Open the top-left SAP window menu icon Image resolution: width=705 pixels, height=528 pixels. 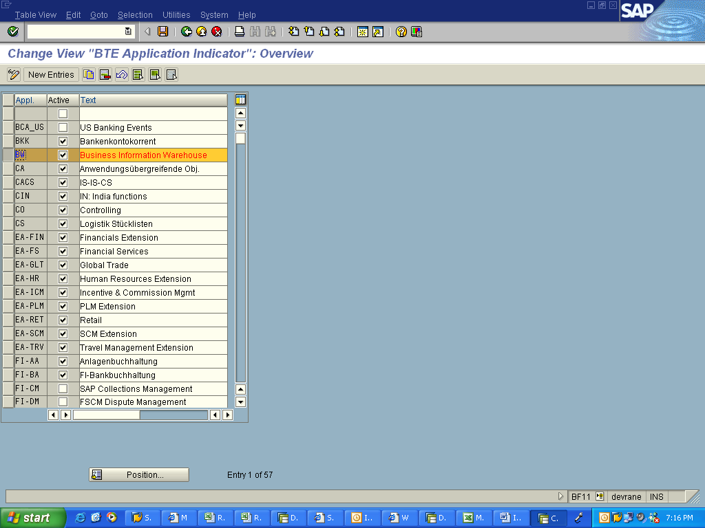[x=6, y=5]
